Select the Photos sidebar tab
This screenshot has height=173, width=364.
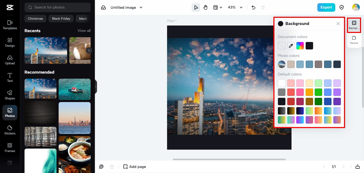point(10,113)
